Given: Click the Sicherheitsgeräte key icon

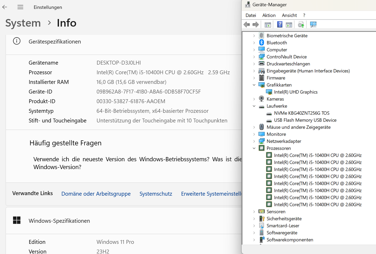Looking at the screenshot, I should 262,219.
